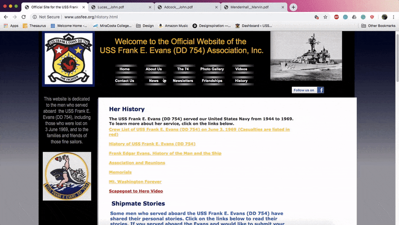The image size is (399, 225).
Task: Open the Scapegoat to Hero Video link
Action: tap(136, 191)
